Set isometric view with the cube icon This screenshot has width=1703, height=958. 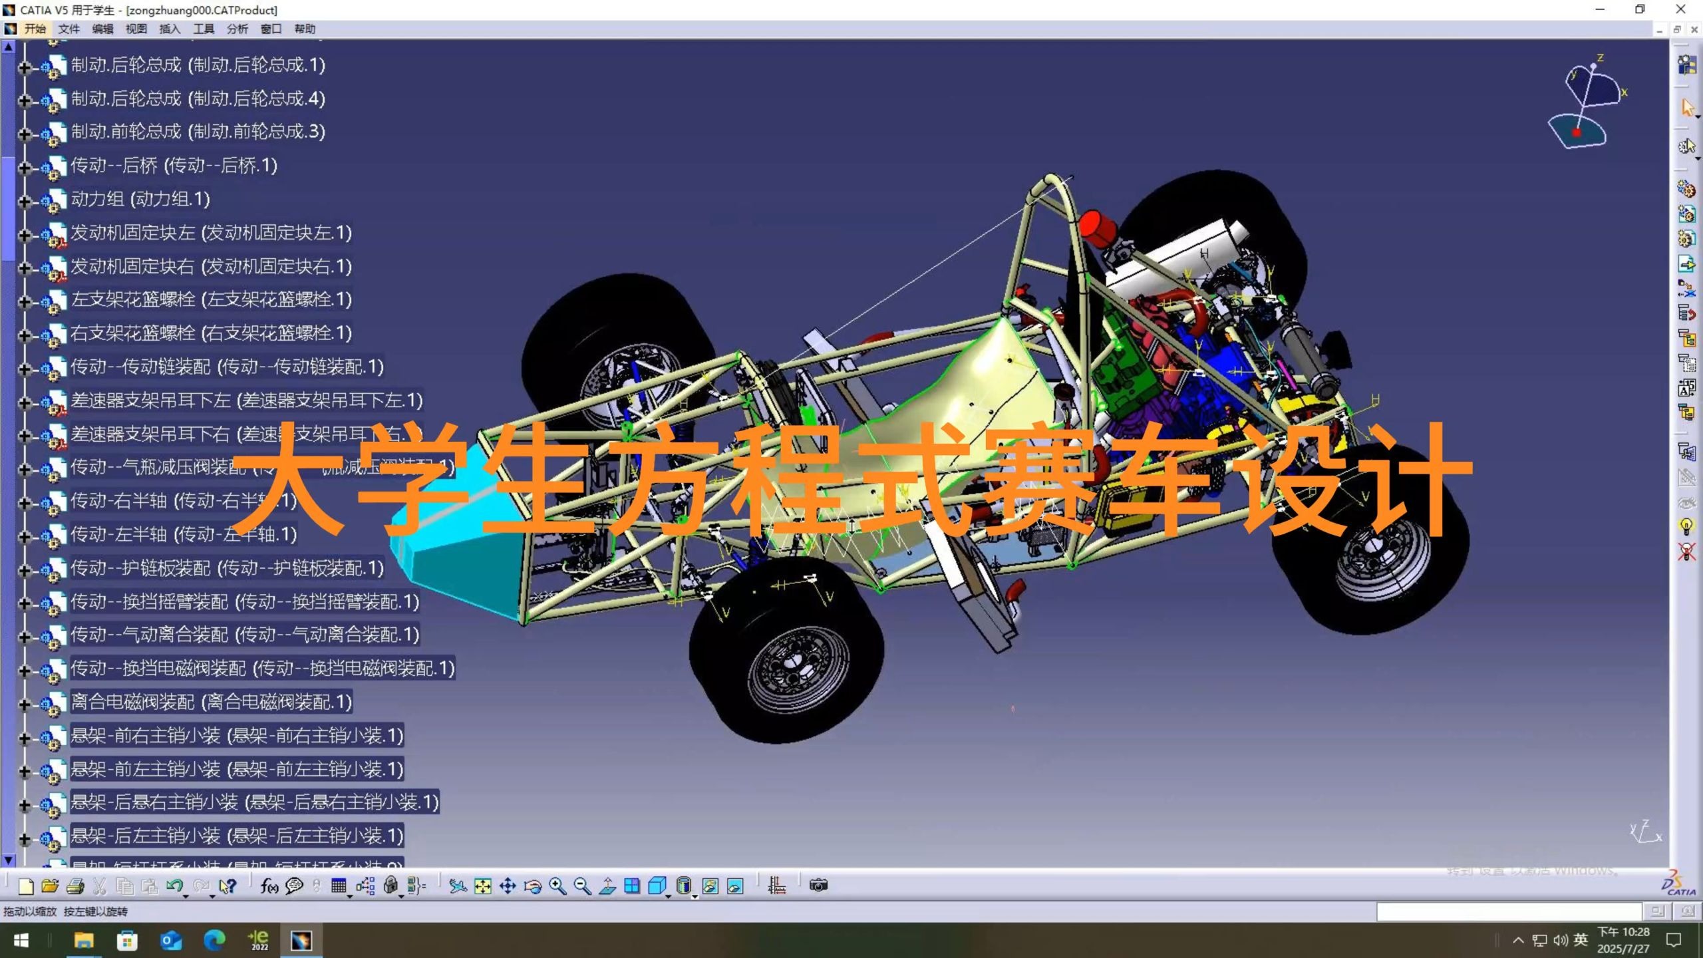(657, 886)
